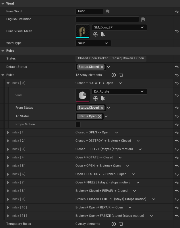Open To Status tag picker chevron
Viewport: 180px width, 228px height.
coord(106,116)
